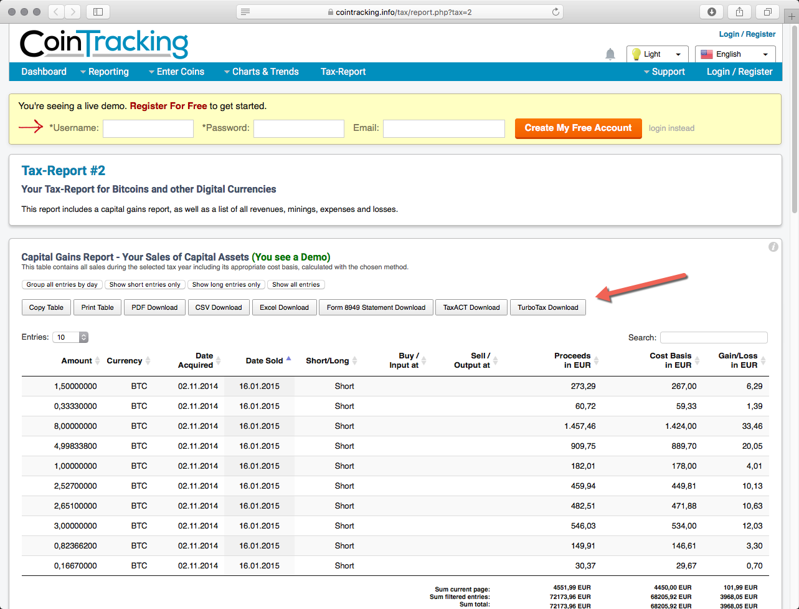Open the Tax-Report menu item

pos(343,72)
